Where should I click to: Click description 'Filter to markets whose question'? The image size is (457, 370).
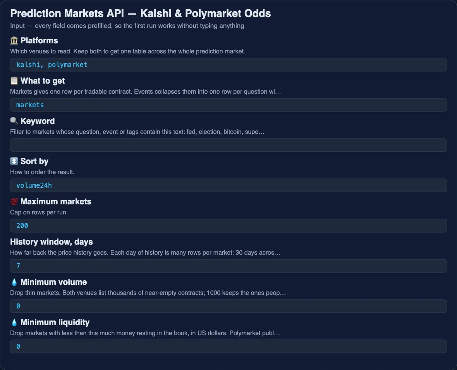pos(137,132)
